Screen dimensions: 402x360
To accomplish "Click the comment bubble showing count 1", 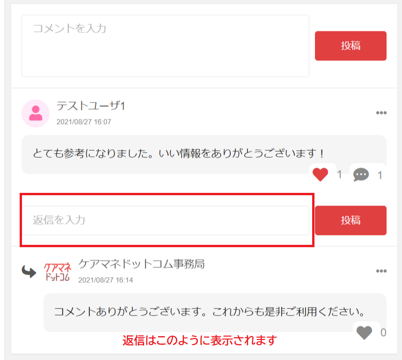I will [x=361, y=174].
